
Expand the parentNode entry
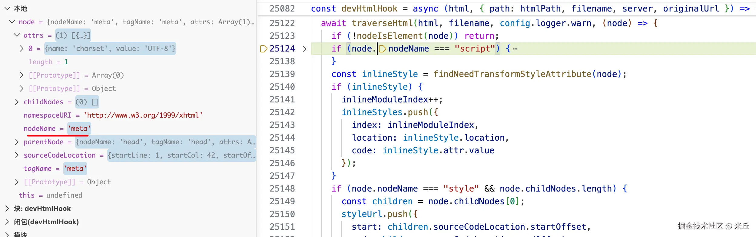pos(17,142)
